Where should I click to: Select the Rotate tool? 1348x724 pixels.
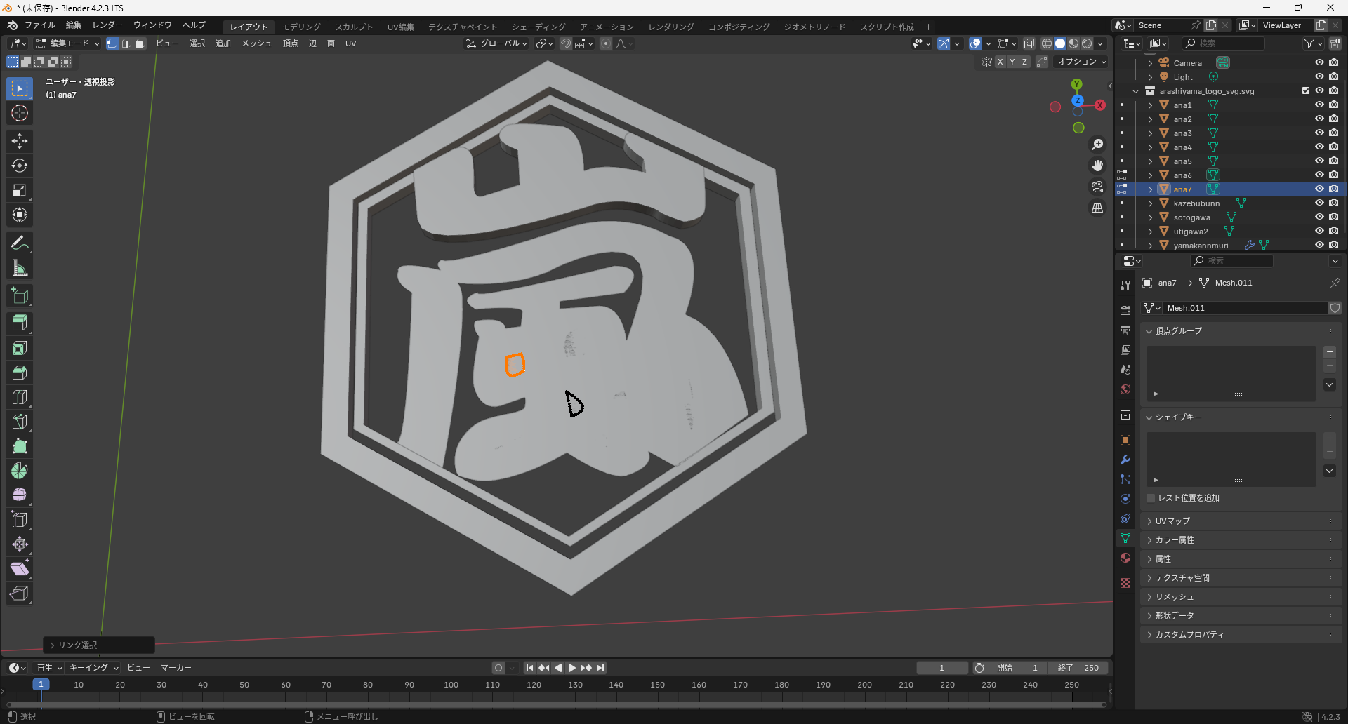20,166
